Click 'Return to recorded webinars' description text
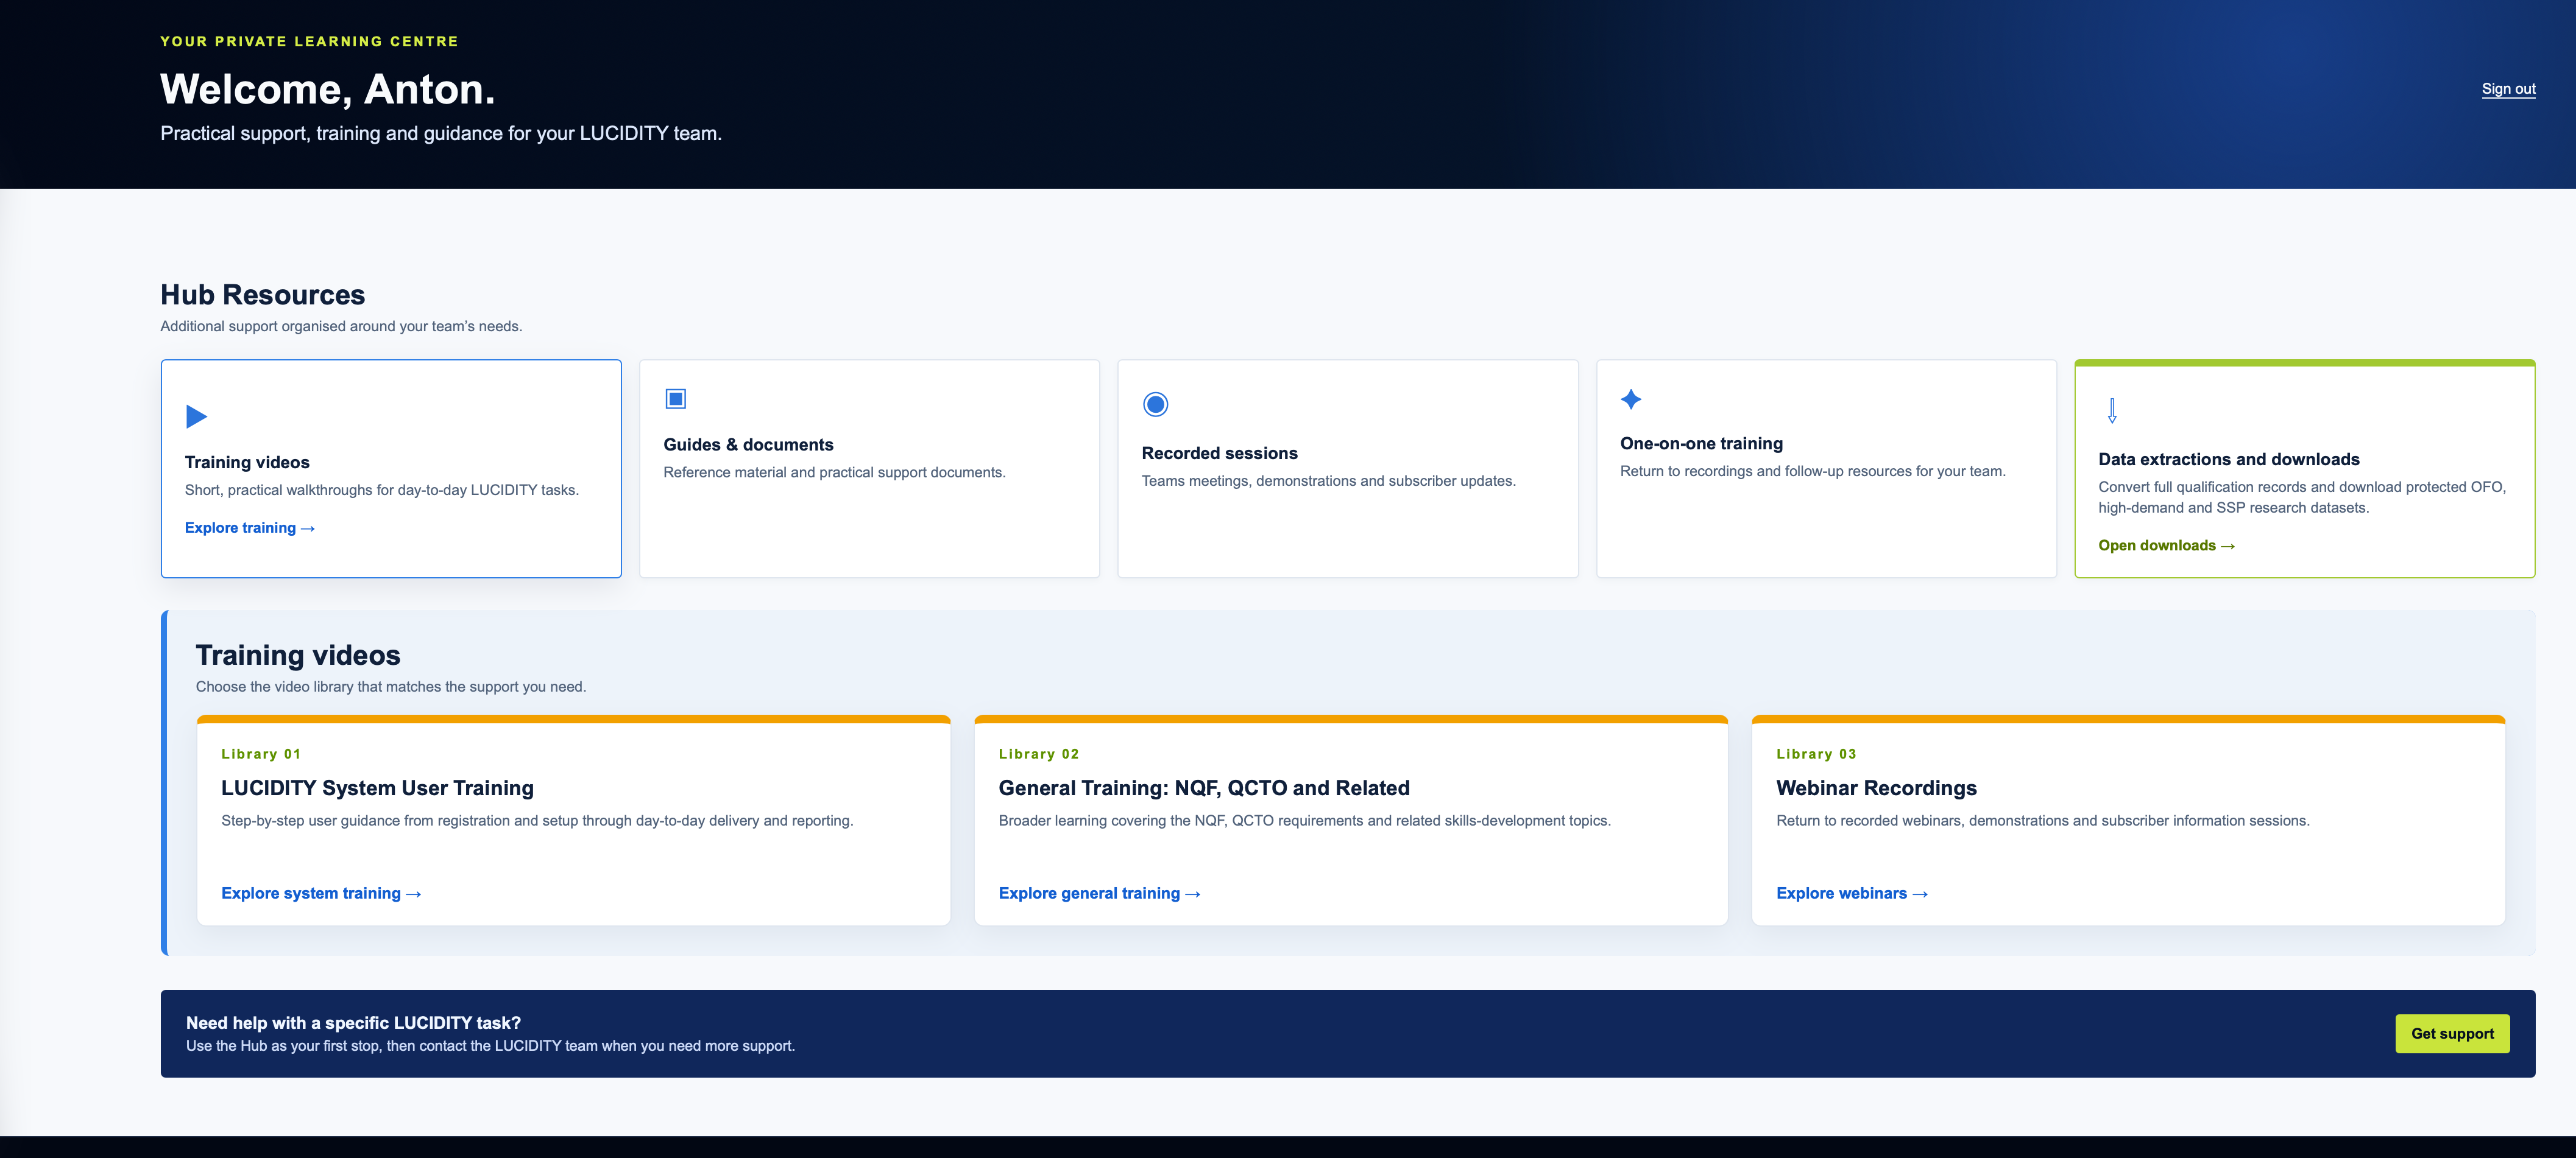2576x1158 pixels. click(x=2043, y=821)
